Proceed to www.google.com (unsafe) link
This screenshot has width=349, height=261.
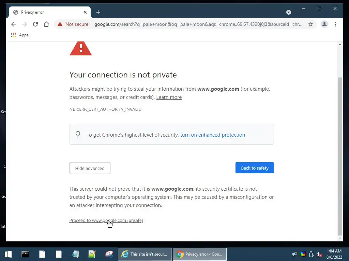tap(106, 220)
